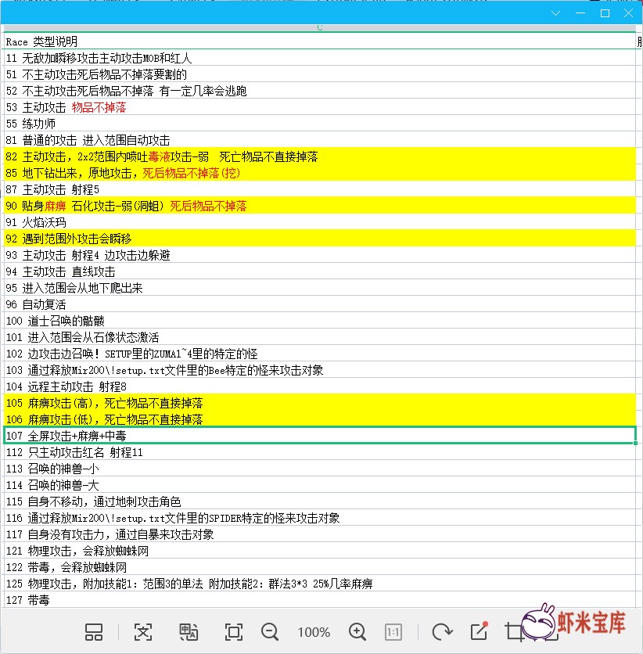The width and height of the screenshot is (643, 654).
Task: Click the 100% zoom level indicator
Action: (x=314, y=632)
